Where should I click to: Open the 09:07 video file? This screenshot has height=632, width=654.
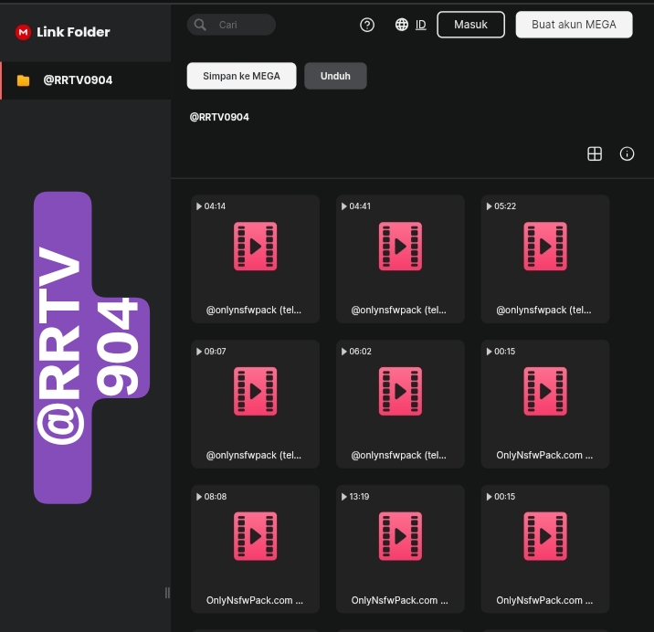255,405
